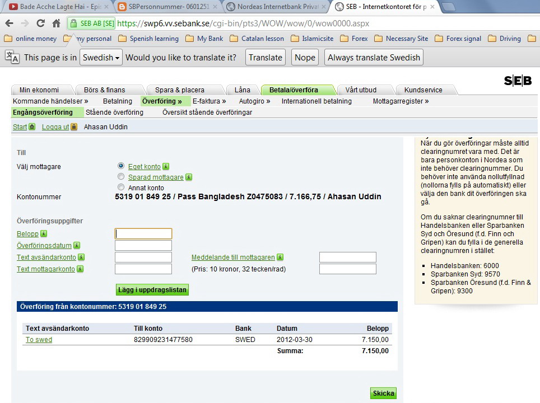The image size is (540, 403).
Task: Select the Sparad mottagare radio button
Action: coord(121,176)
